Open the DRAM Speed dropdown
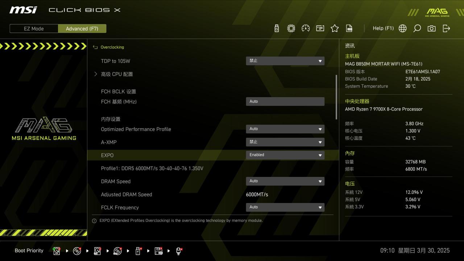Viewport: 464px width, 261px height. (x=285, y=181)
